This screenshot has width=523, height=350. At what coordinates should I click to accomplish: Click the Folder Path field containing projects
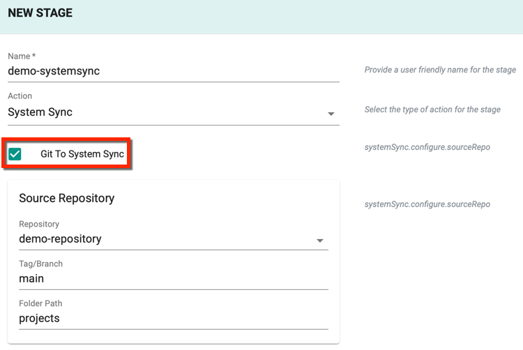click(174, 319)
